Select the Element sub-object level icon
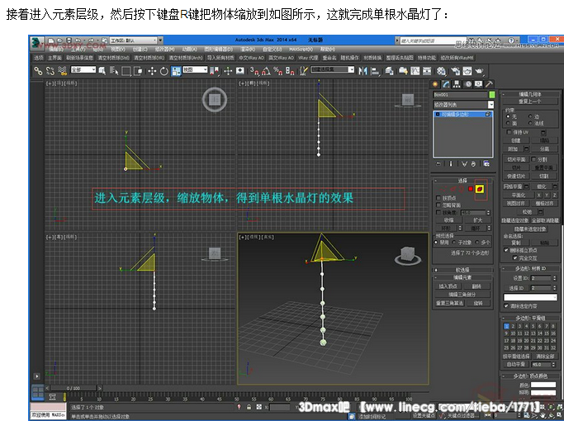Image resolution: width=564 pixels, height=421 pixels. pyautogui.click(x=479, y=189)
